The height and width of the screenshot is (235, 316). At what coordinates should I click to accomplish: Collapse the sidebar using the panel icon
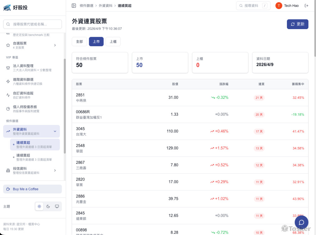point(74,6)
